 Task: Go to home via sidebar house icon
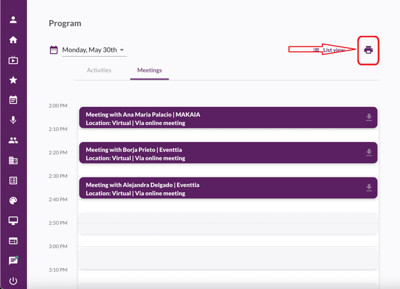pos(13,40)
